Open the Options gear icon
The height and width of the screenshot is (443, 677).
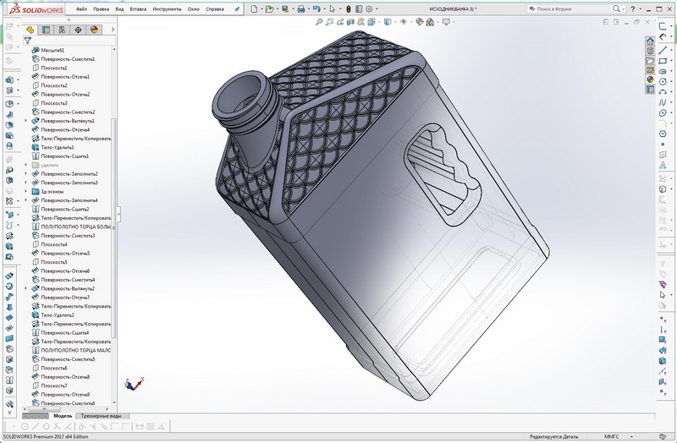[x=369, y=8]
